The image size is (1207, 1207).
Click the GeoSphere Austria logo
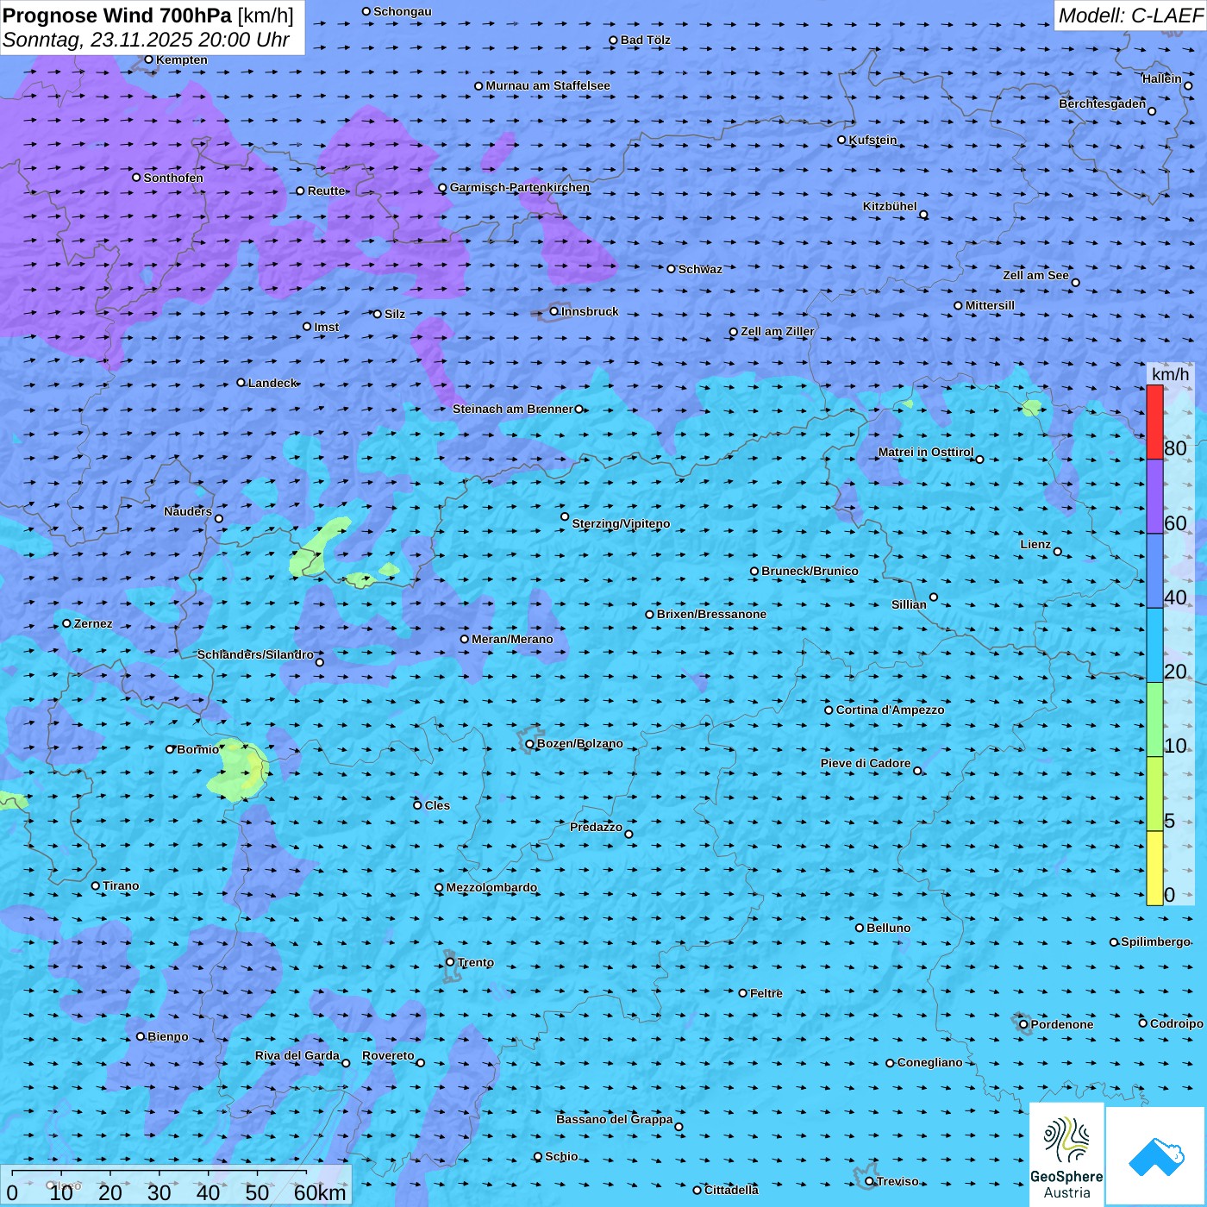click(x=1066, y=1155)
